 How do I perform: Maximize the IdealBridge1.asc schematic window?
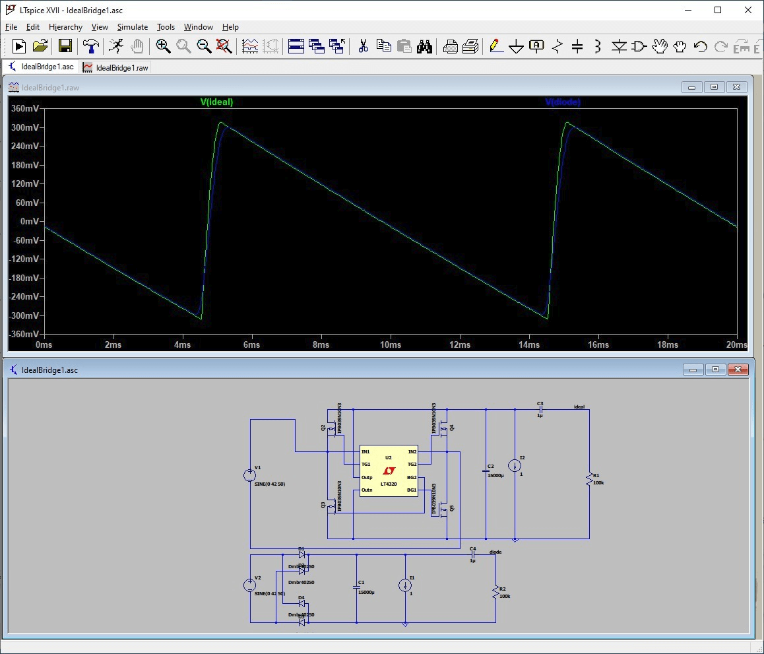715,370
